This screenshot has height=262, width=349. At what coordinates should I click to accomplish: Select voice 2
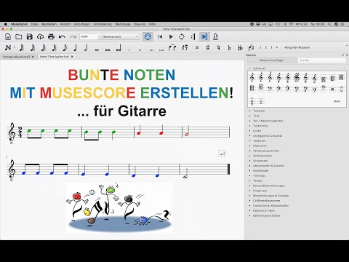pos(266,47)
